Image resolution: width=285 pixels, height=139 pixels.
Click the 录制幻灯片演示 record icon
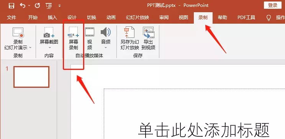(x=18, y=32)
